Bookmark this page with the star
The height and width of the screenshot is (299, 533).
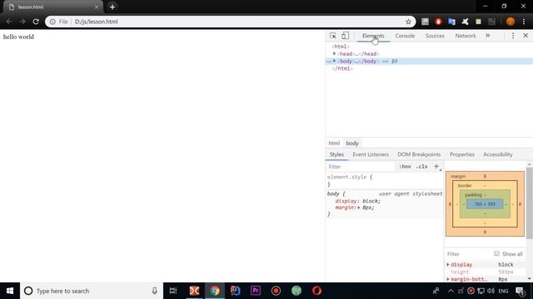point(408,22)
